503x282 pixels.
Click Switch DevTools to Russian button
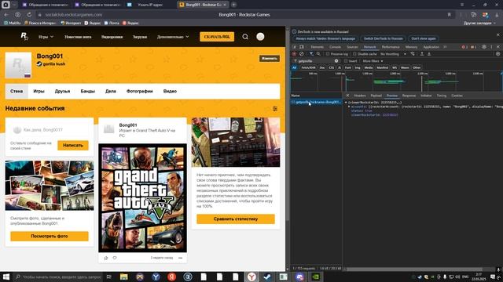click(x=383, y=38)
